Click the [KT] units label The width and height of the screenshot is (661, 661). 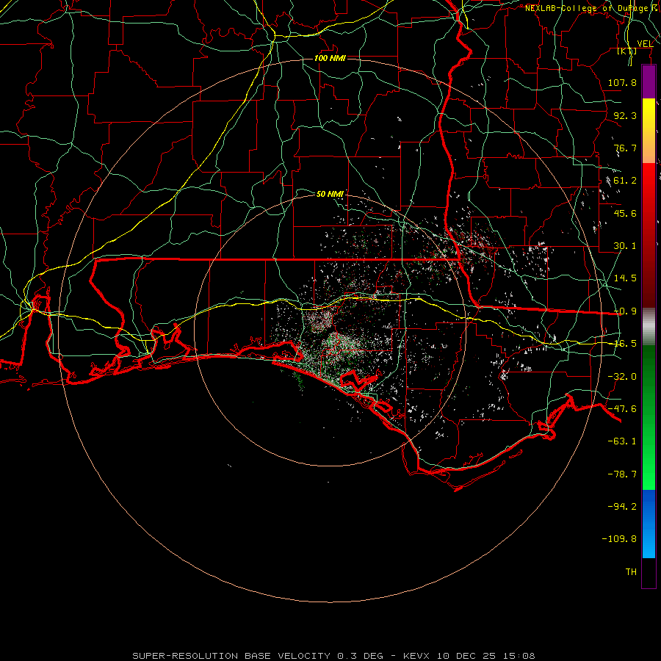click(x=627, y=51)
